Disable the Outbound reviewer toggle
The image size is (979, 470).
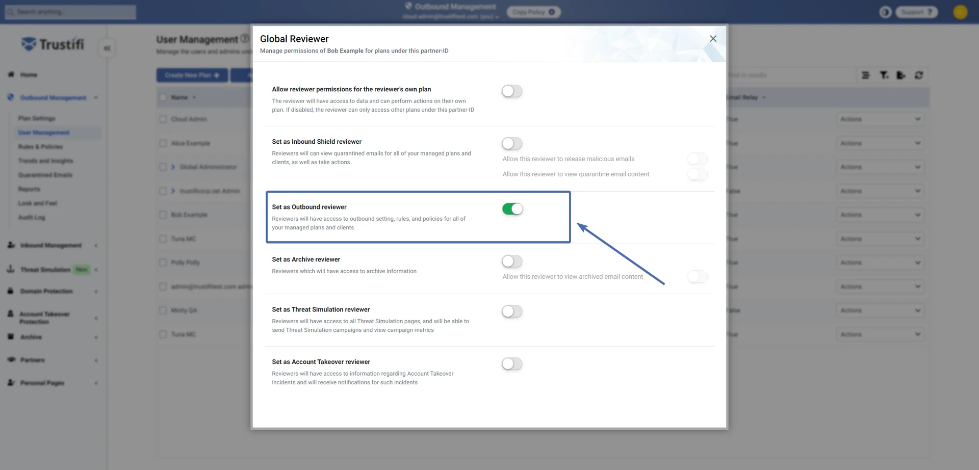(512, 209)
